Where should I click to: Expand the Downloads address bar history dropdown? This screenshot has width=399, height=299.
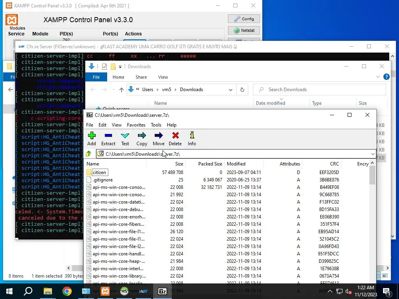pos(231,90)
